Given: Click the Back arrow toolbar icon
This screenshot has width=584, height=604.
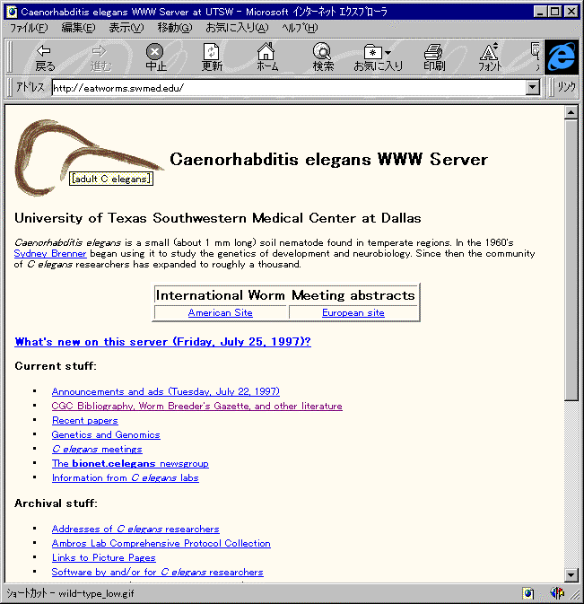Looking at the screenshot, I should (x=44, y=57).
